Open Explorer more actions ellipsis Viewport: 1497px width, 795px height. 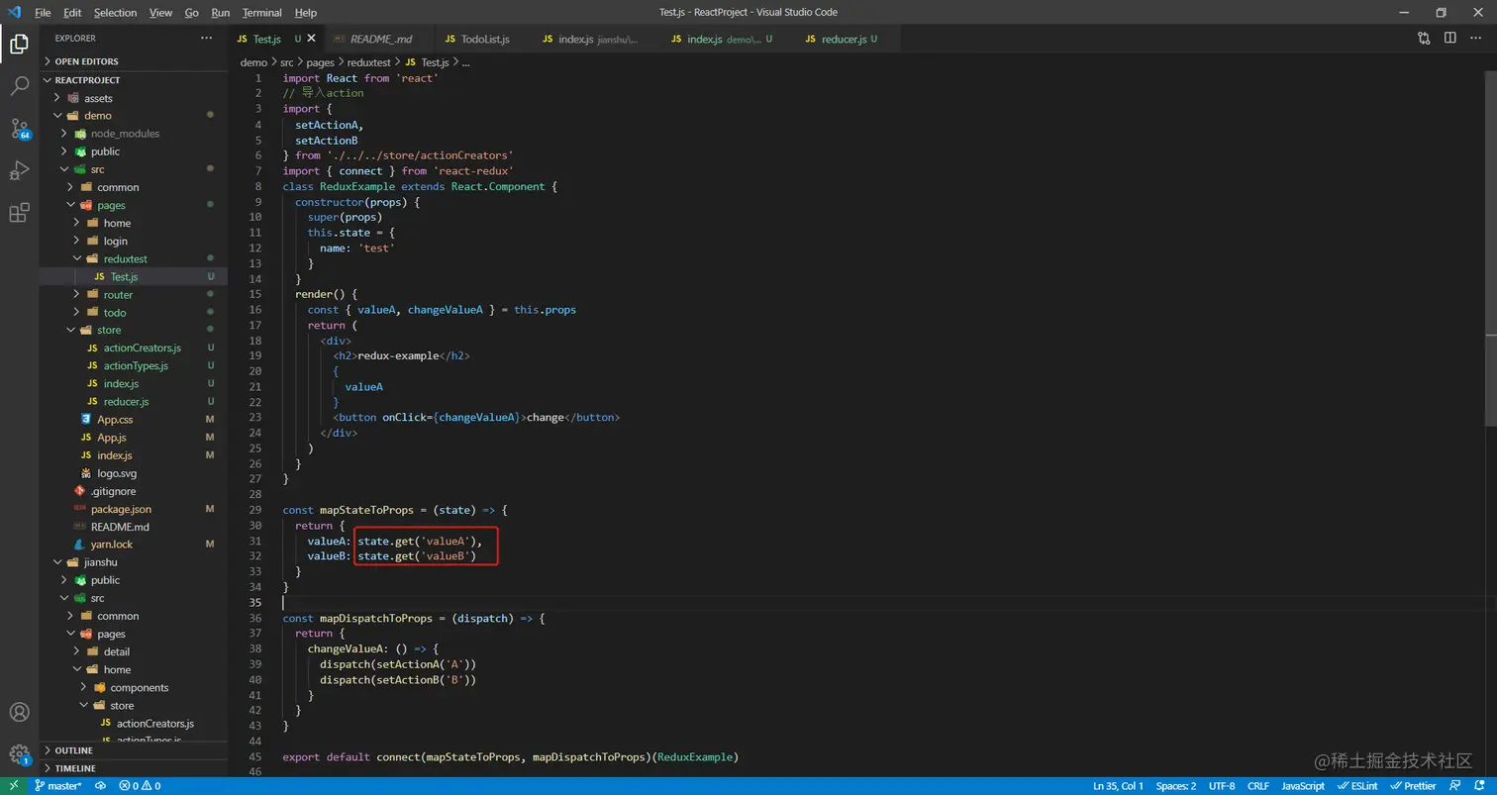(206, 39)
